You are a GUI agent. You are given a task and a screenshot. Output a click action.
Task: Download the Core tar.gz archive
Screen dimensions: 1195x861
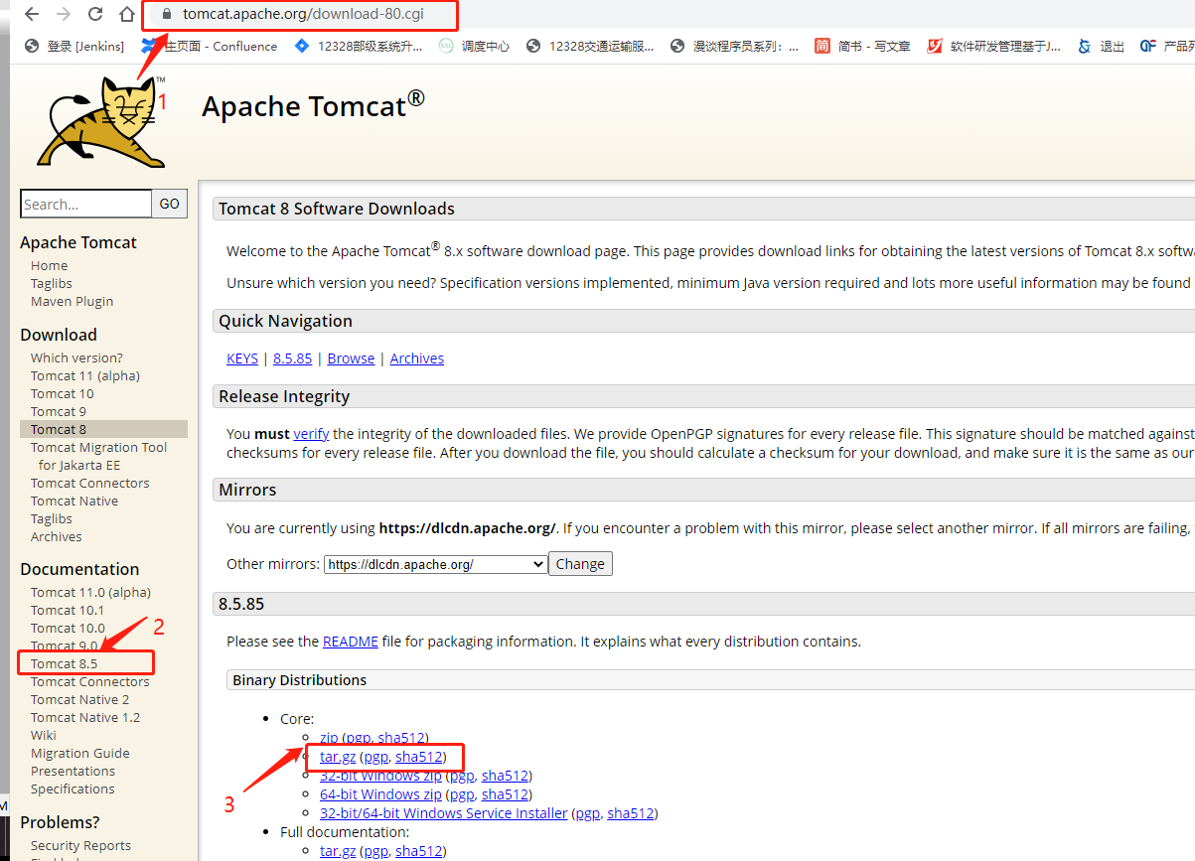pyautogui.click(x=337, y=756)
